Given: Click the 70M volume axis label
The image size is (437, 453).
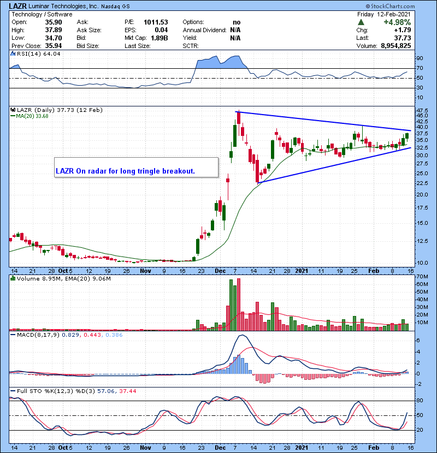Looking at the screenshot, I should [x=422, y=277].
